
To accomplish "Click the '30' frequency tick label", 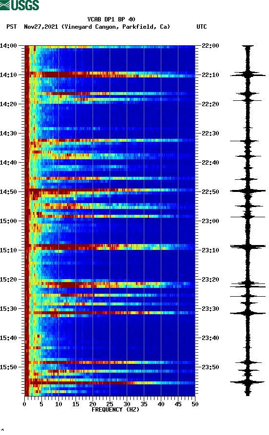I will 127,404.
